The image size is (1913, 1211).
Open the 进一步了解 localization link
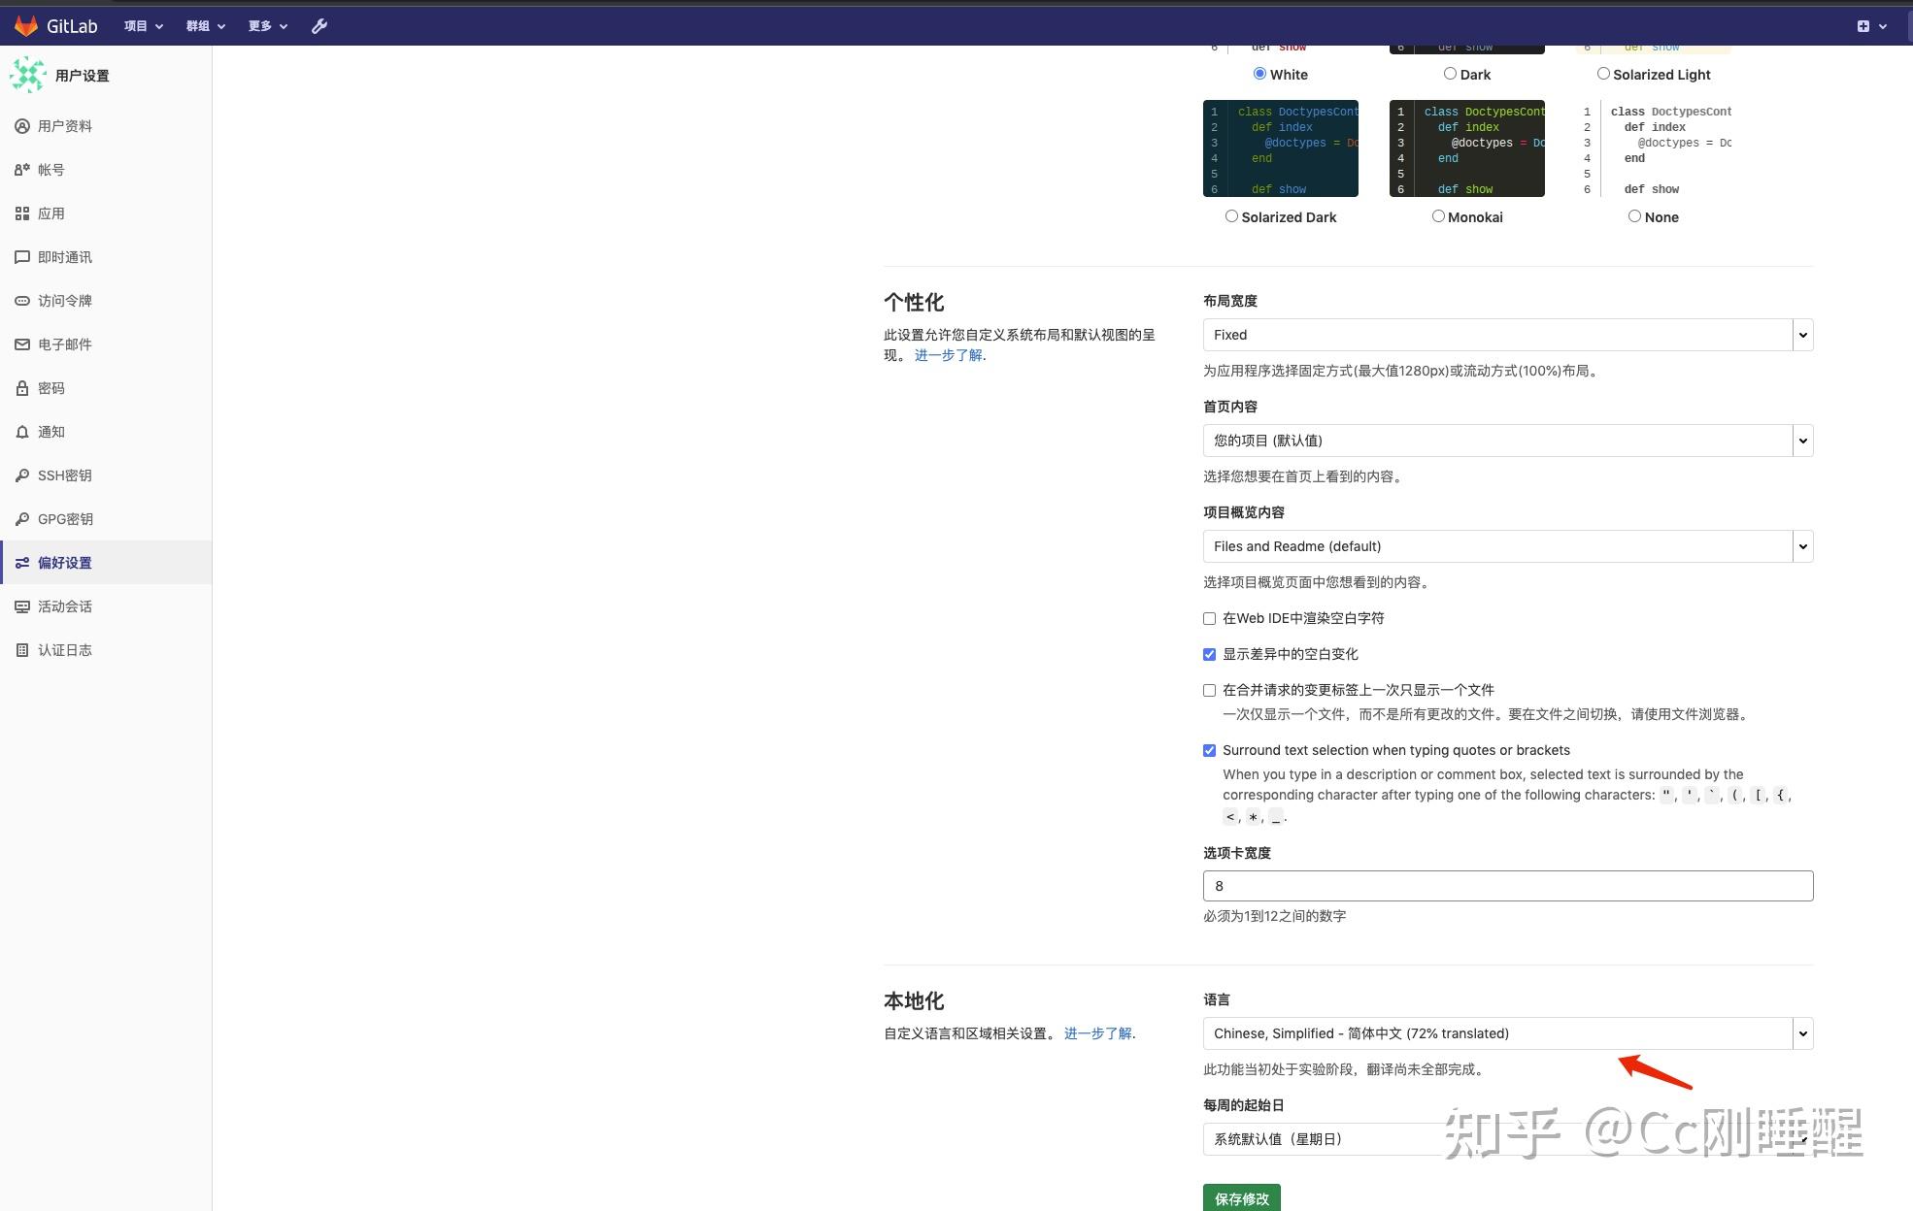1097,1033
